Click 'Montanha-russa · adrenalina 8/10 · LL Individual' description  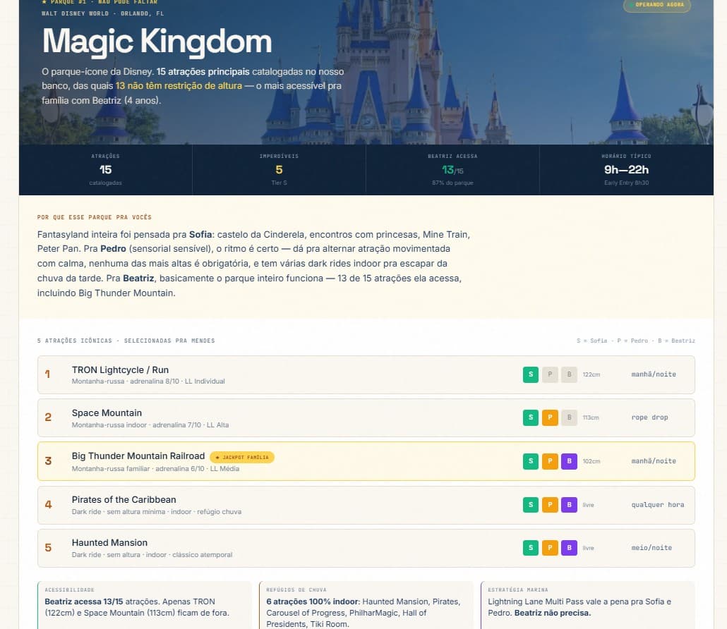148,381
